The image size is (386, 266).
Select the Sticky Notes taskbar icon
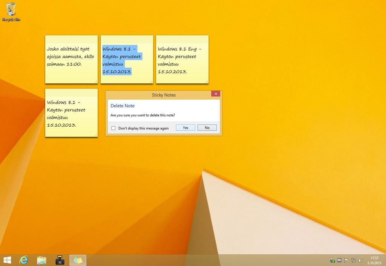pyautogui.click(x=78, y=260)
